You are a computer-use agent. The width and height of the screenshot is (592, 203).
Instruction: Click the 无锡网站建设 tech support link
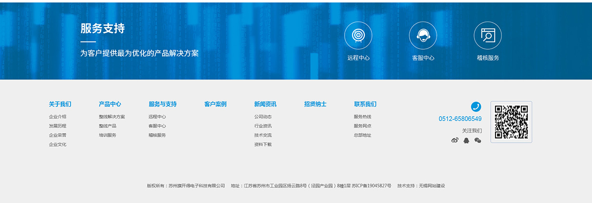click(432, 186)
